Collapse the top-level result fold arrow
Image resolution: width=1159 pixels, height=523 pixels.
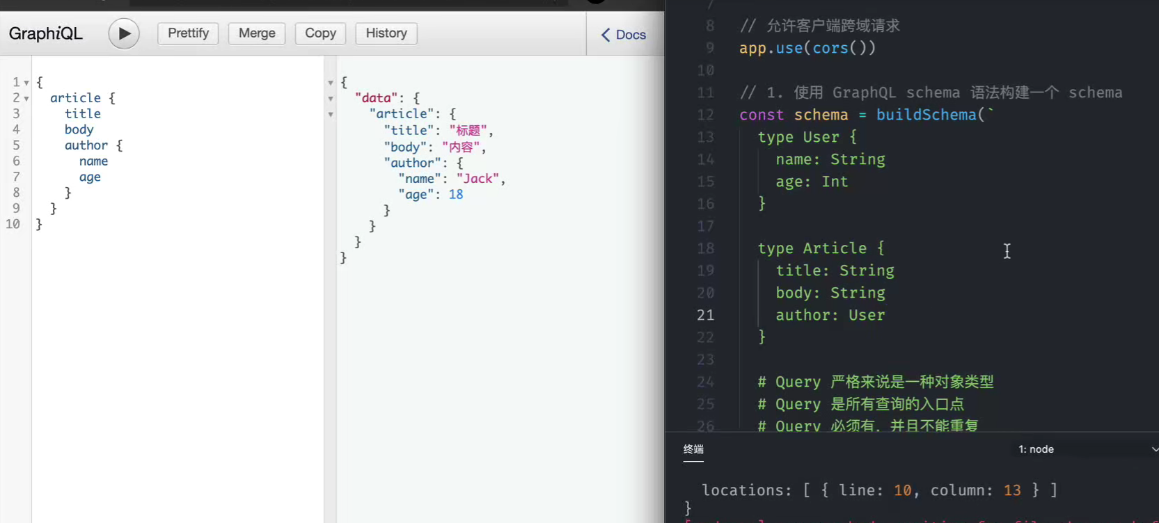click(x=331, y=83)
